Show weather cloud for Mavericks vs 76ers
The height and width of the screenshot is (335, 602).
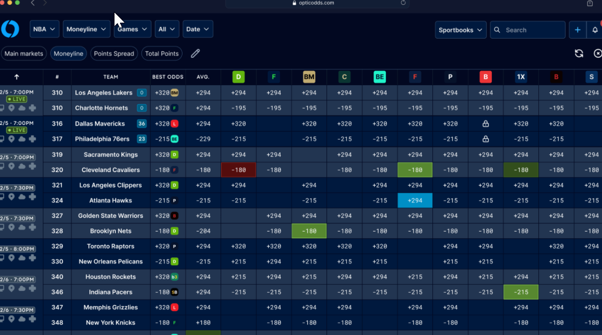tap(22, 139)
